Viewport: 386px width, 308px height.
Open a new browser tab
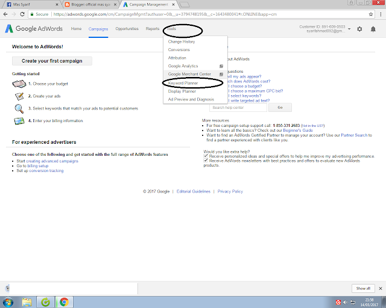point(183,4)
